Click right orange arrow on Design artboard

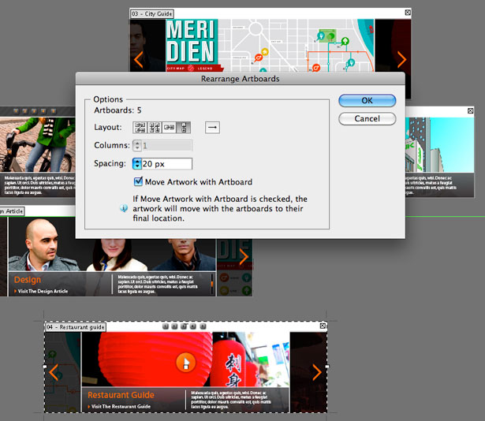[x=244, y=257]
